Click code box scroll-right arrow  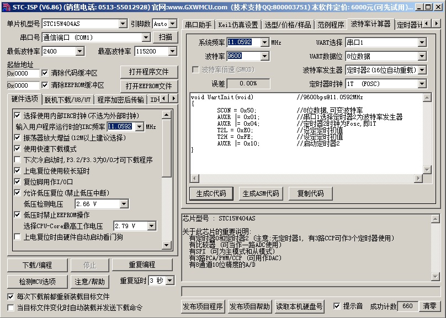click(418, 179)
